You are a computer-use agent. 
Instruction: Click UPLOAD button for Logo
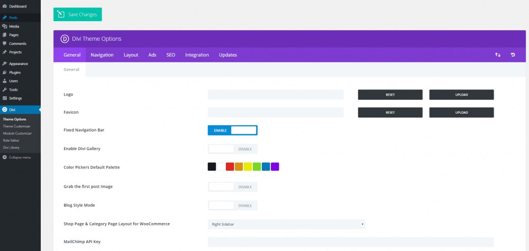(x=461, y=95)
